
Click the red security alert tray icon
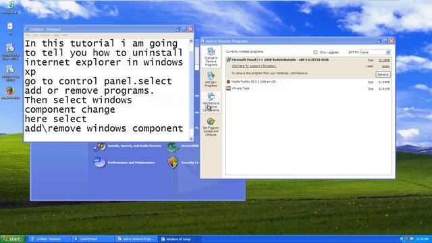point(406,239)
